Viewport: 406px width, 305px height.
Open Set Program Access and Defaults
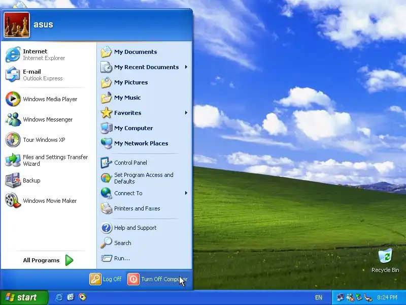click(x=144, y=178)
